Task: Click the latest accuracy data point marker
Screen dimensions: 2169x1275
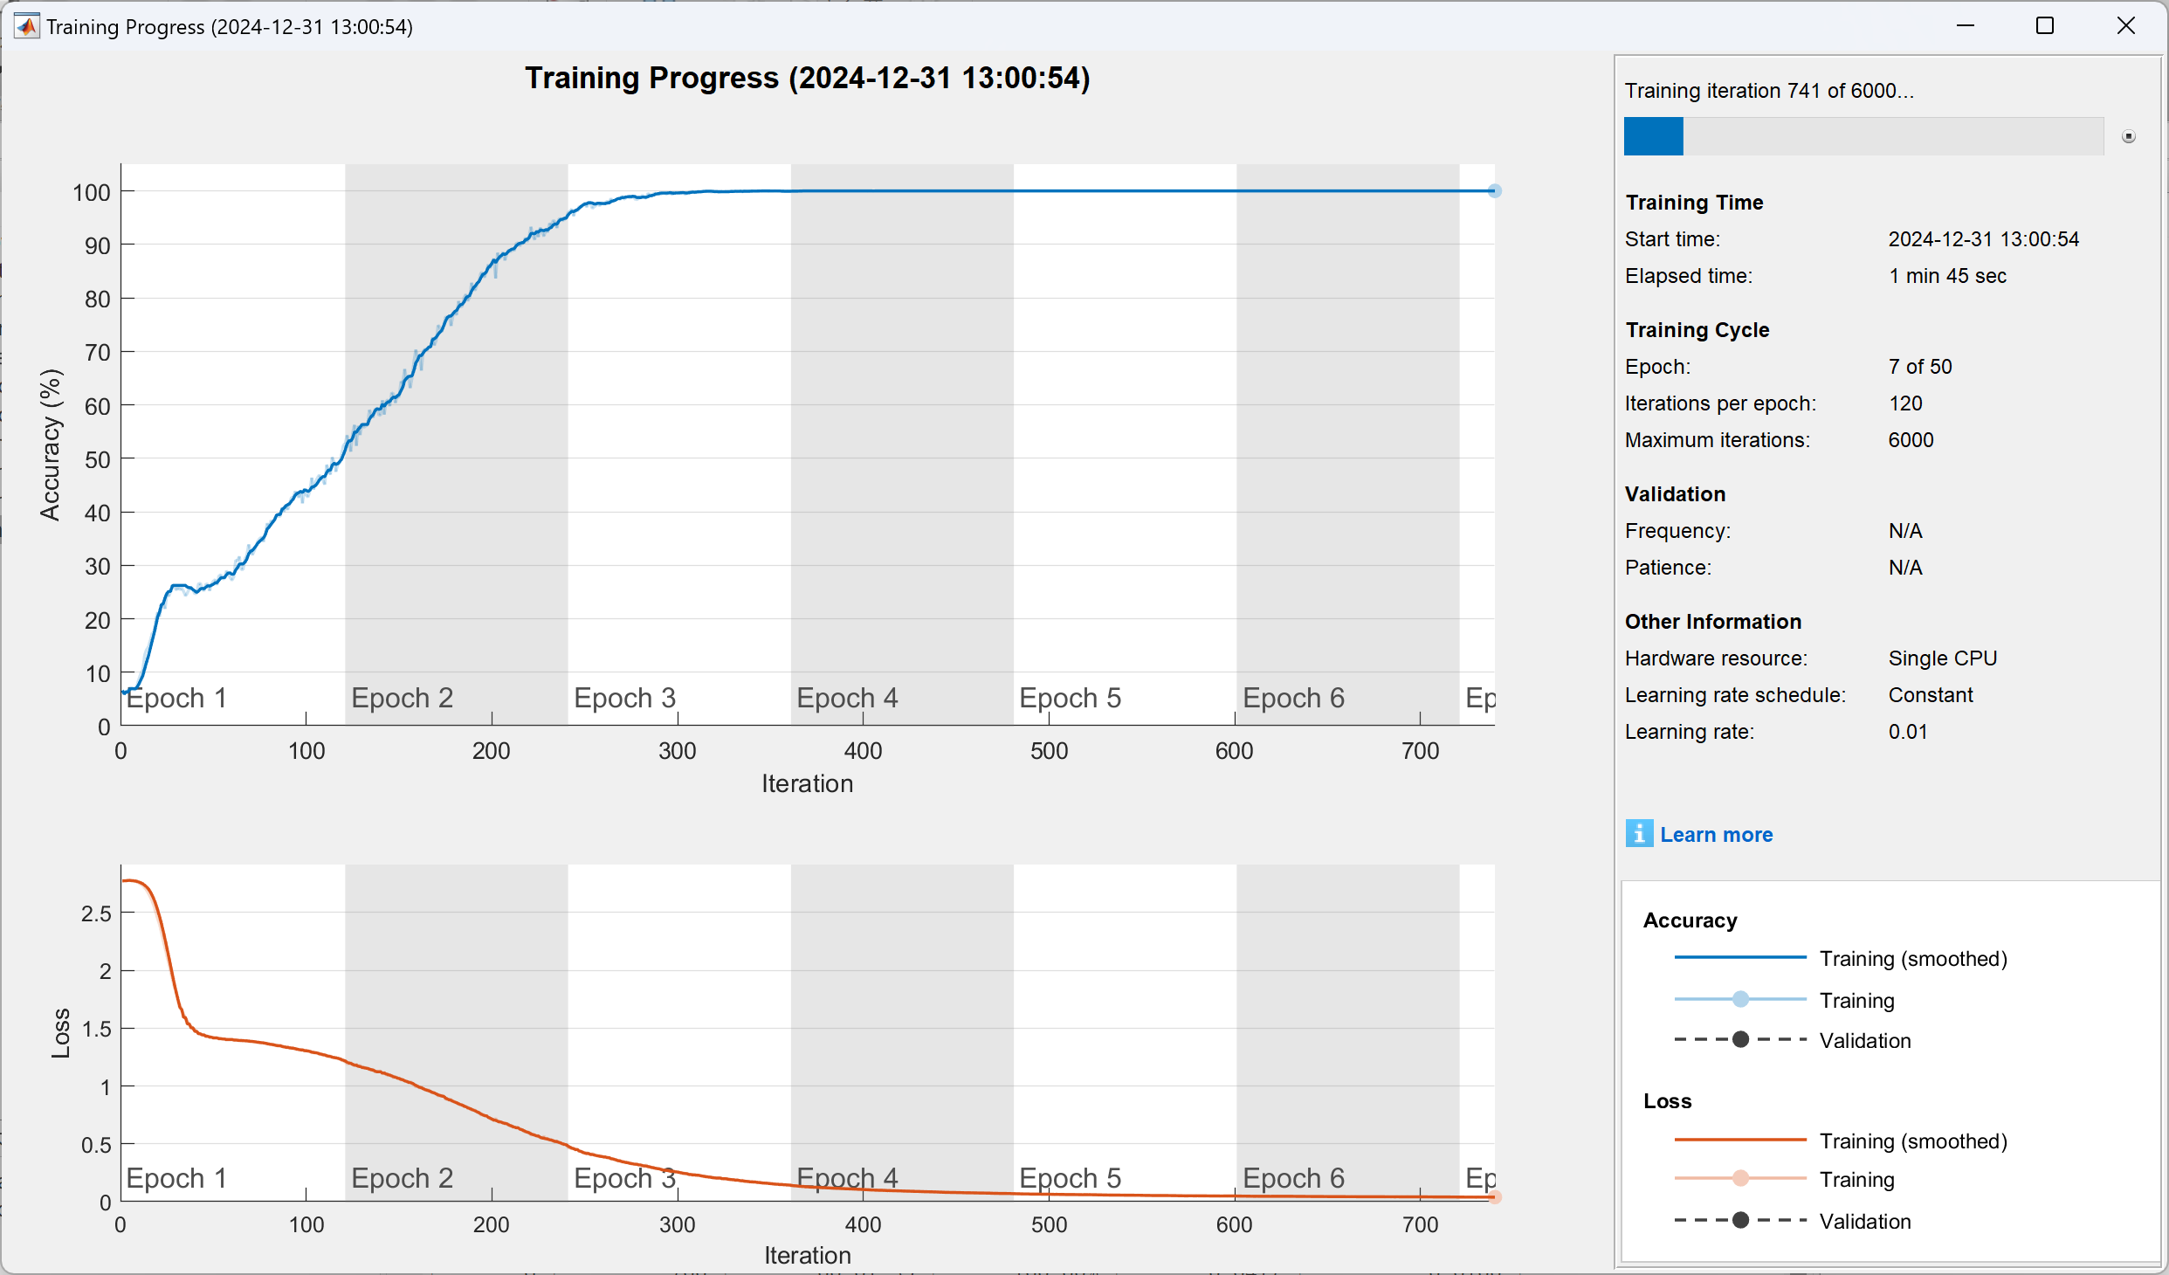Action: [x=1494, y=191]
